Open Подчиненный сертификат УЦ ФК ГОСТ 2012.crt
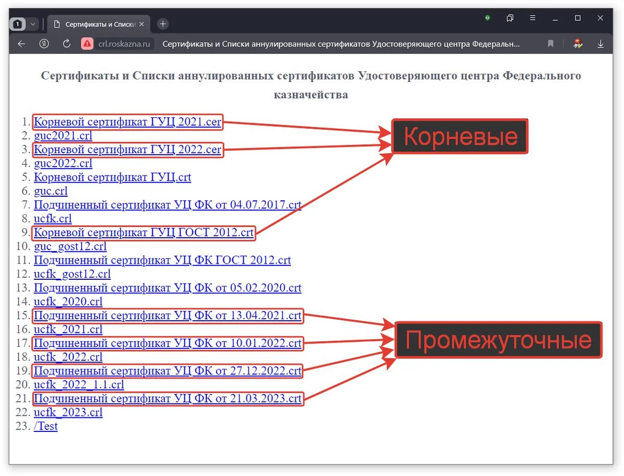The height and width of the screenshot is (476, 624). click(x=162, y=260)
